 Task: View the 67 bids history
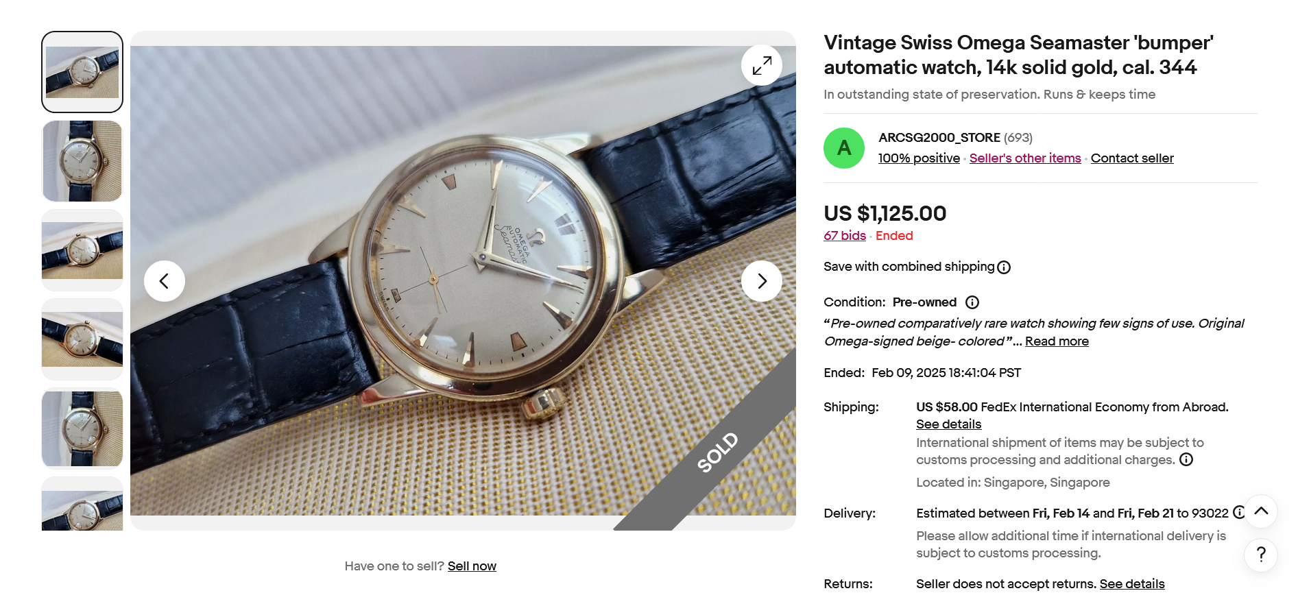845,236
